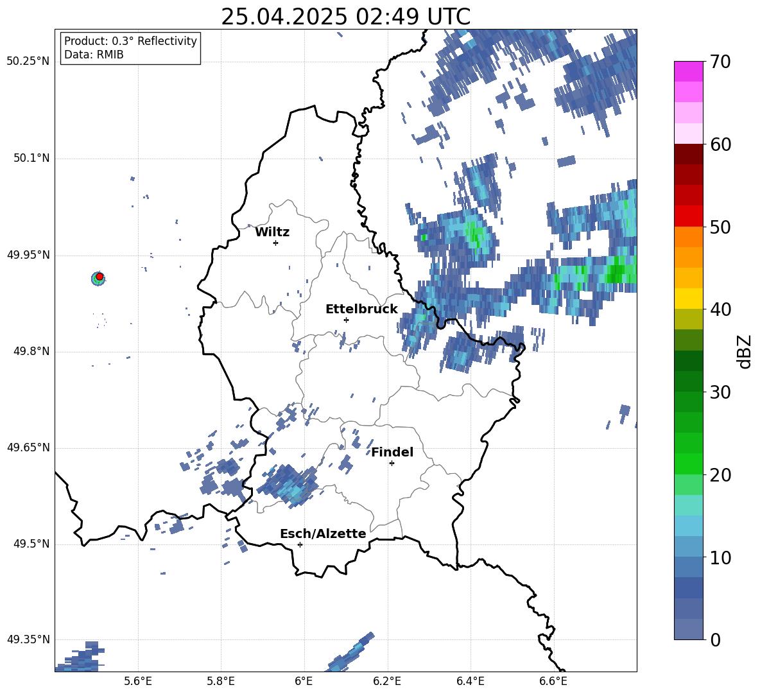Click the 5.6°E longitude label
760x694 pixels.
pos(138,681)
